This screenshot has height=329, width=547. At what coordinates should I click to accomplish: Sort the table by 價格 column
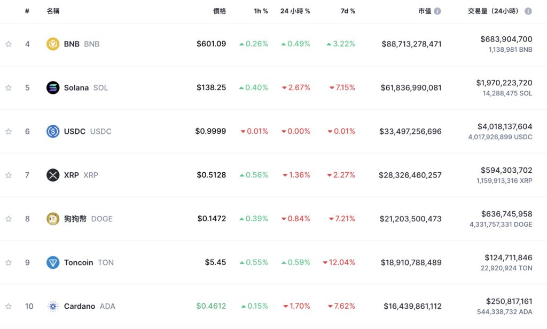click(219, 11)
